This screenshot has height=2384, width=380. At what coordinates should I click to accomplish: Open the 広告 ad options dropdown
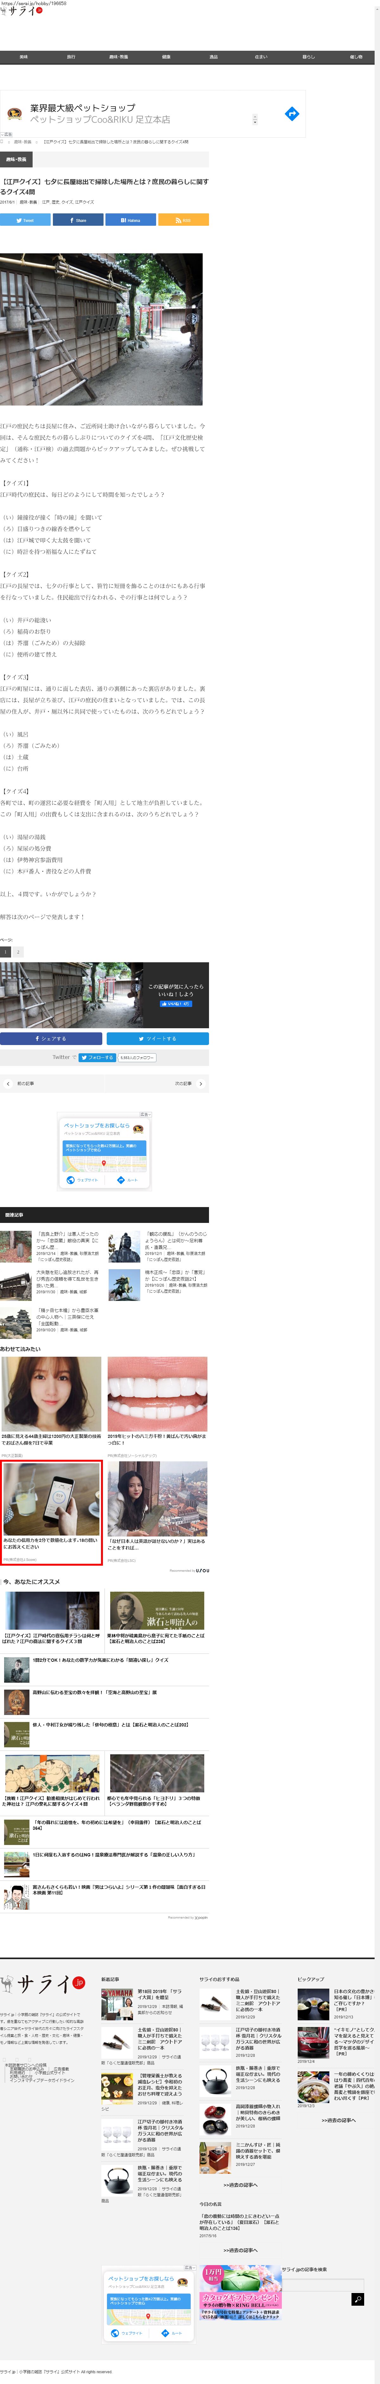point(143,1114)
